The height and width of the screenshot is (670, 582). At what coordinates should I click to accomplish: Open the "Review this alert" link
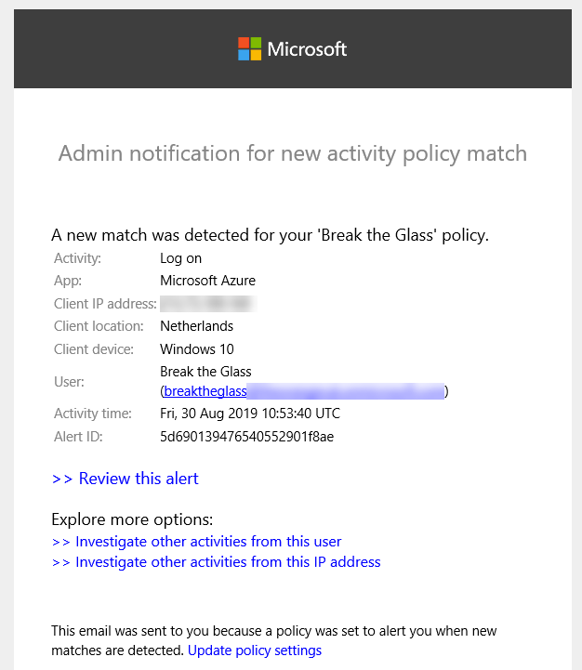click(x=126, y=480)
